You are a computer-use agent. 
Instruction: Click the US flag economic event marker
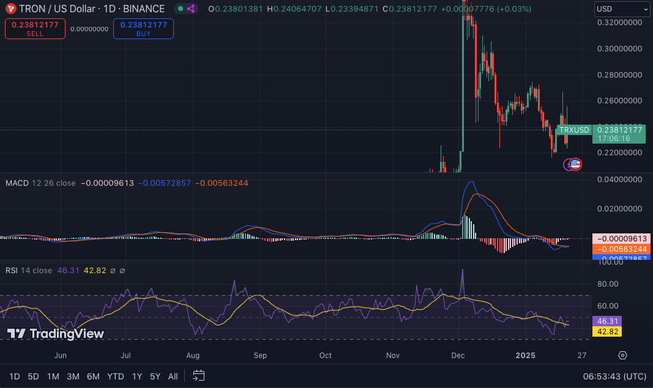(x=575, y=164)
